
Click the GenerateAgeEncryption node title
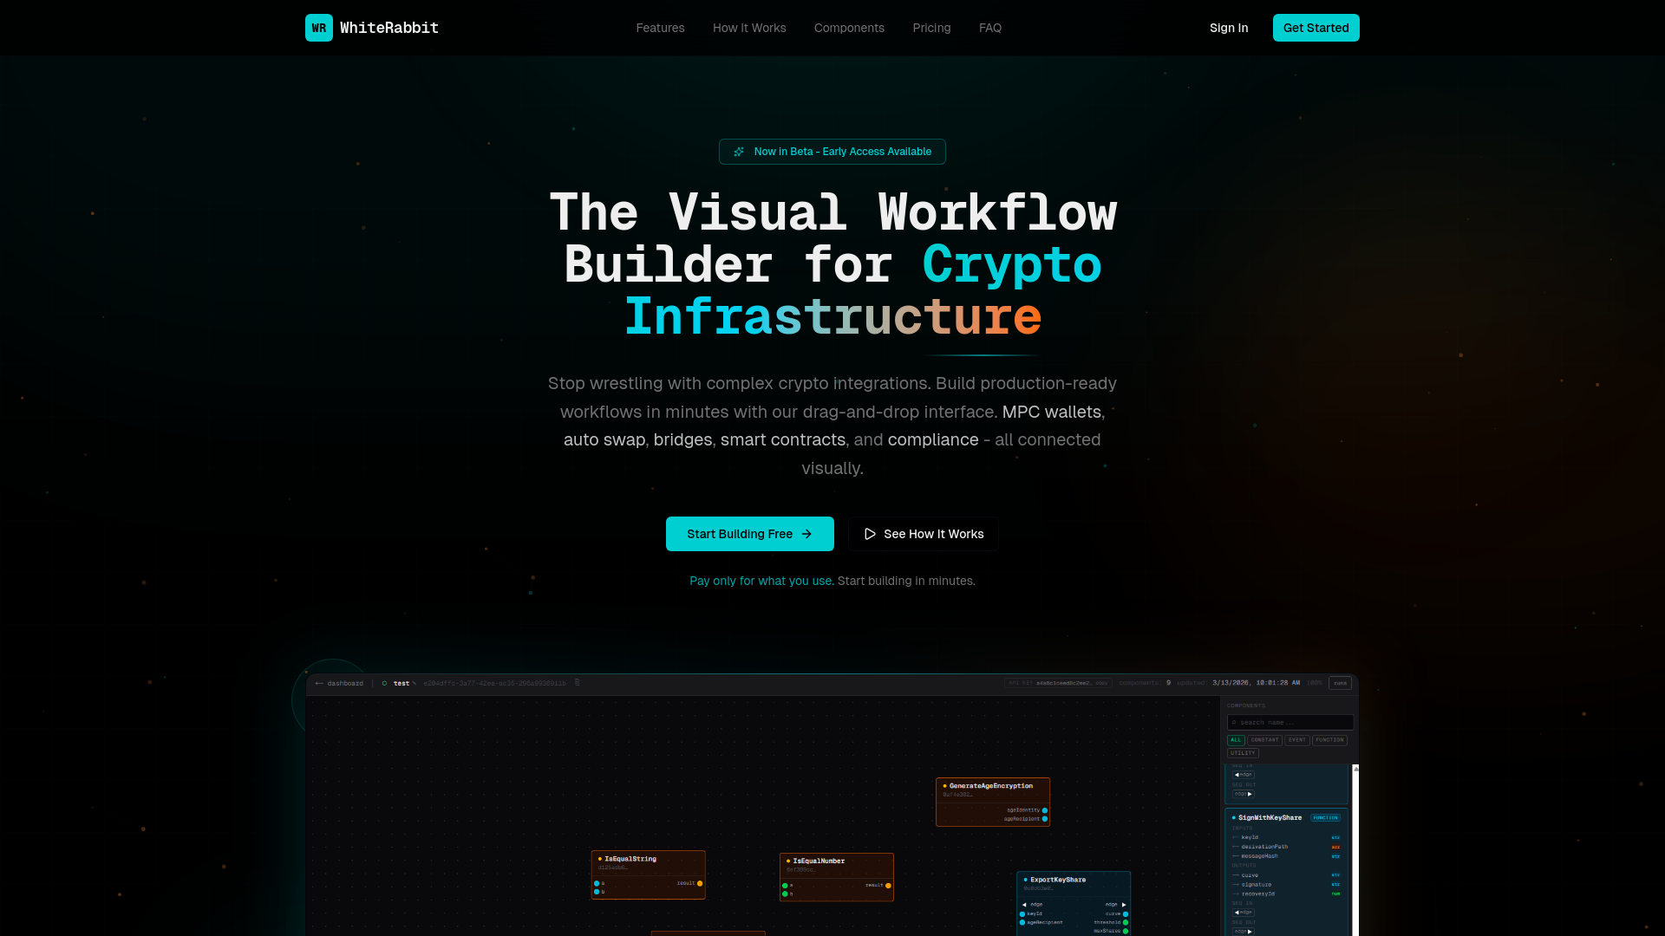[x=990, y=786]
